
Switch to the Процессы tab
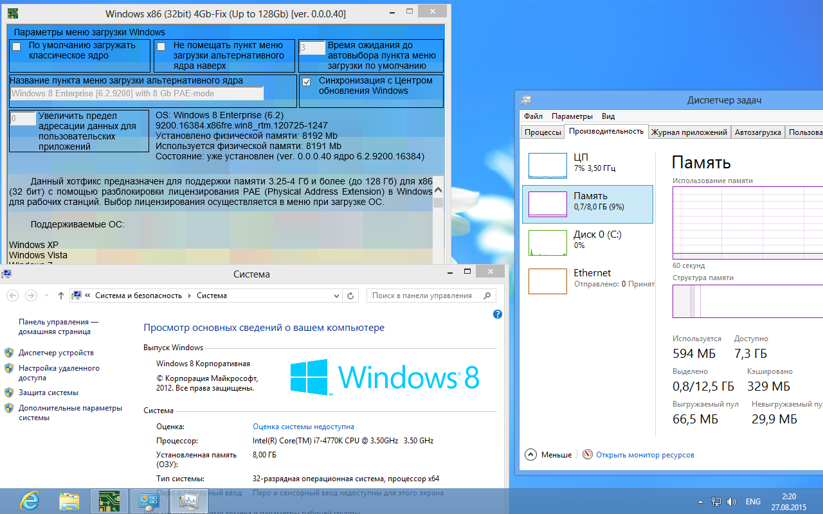pyautogui.click(x=543, y=132)
